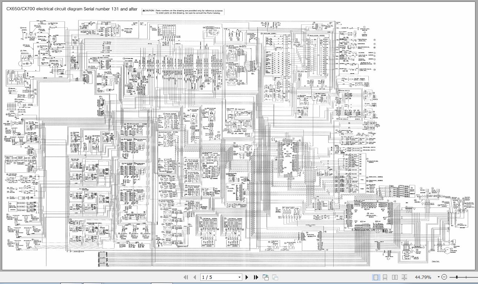Viewport: 478px width, 284px height.
Task: Jump to the last page
Action: click(256, 277)
